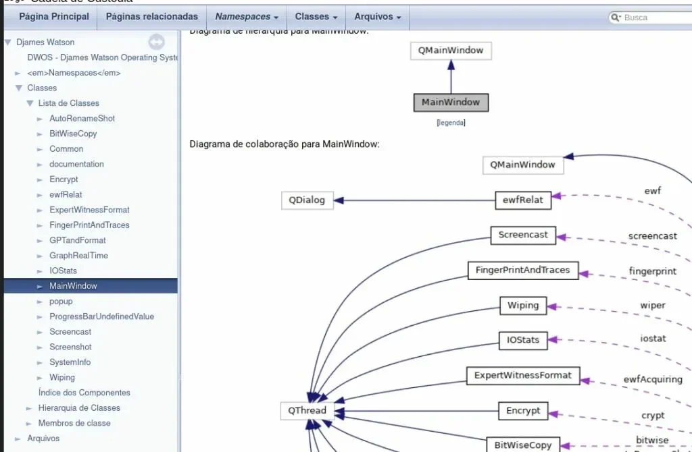The width and height of the screenshot is (692, 452).
Task: Click the ExpertWitnessFormat diagram node
Action: point(523,376)
